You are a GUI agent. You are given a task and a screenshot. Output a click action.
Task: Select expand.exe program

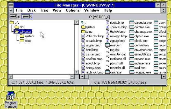tap(140, 59)
